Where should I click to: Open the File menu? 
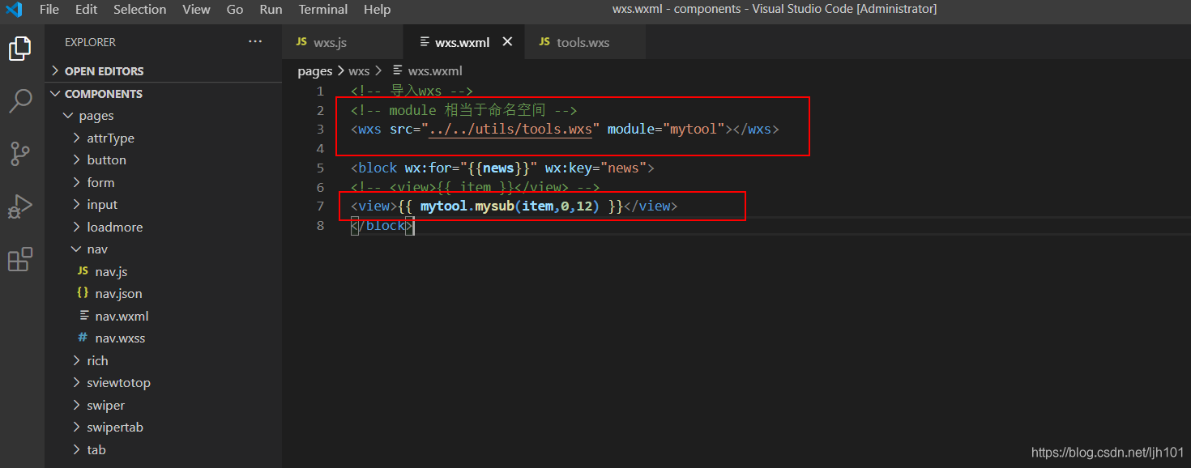(49, 10)
